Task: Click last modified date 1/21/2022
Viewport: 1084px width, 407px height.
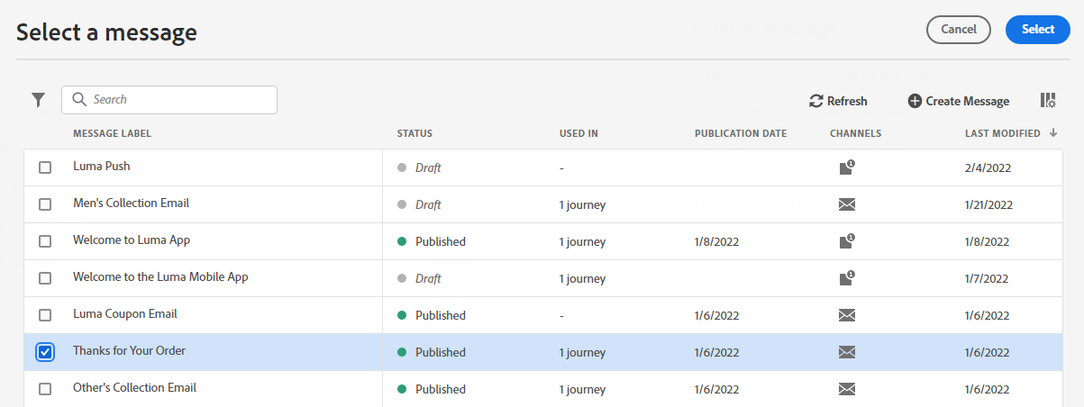Action: pyautogui.click(x=989, y=204)
